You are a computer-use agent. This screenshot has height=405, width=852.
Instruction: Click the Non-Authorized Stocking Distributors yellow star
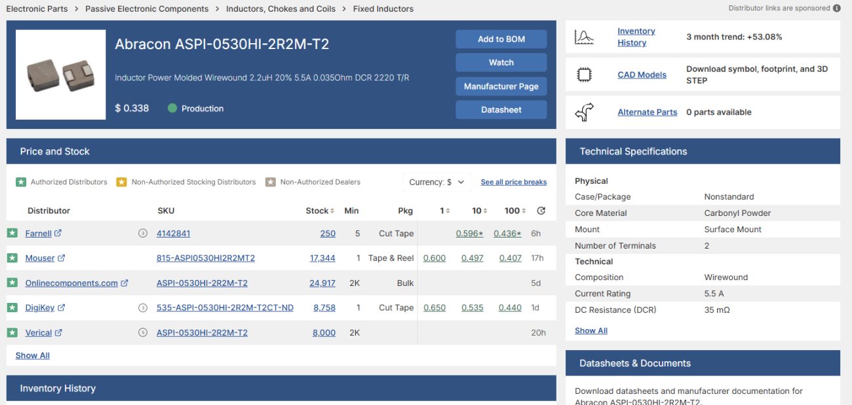121,182
